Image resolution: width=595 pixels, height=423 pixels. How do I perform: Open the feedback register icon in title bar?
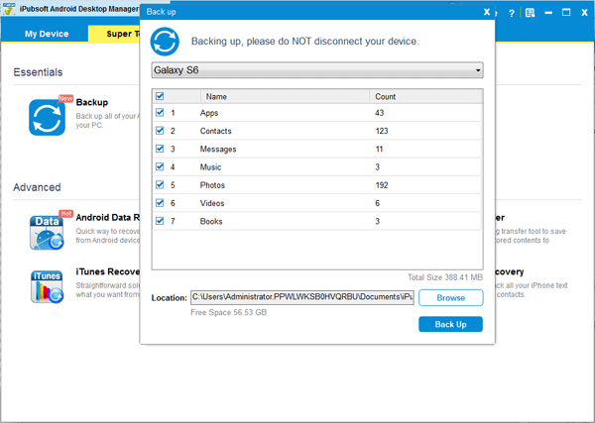[x=531, y=13]
